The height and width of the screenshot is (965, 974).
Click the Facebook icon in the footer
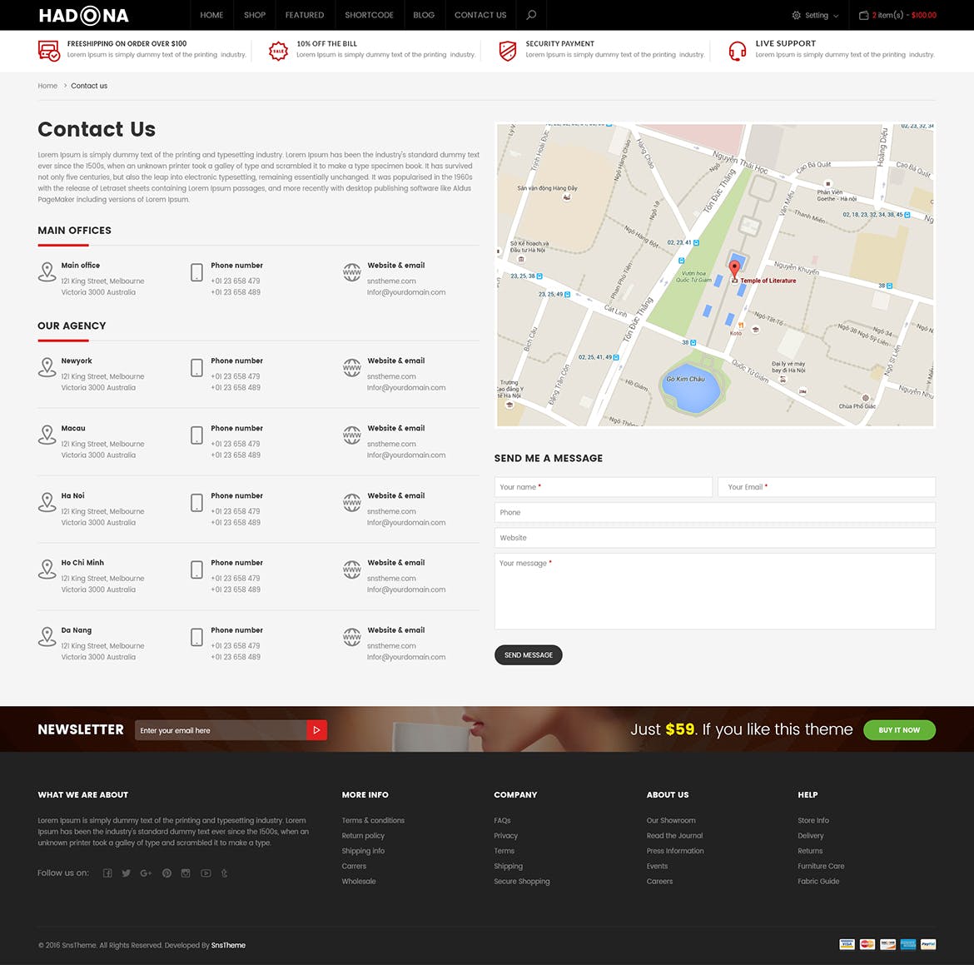(107, 873)
